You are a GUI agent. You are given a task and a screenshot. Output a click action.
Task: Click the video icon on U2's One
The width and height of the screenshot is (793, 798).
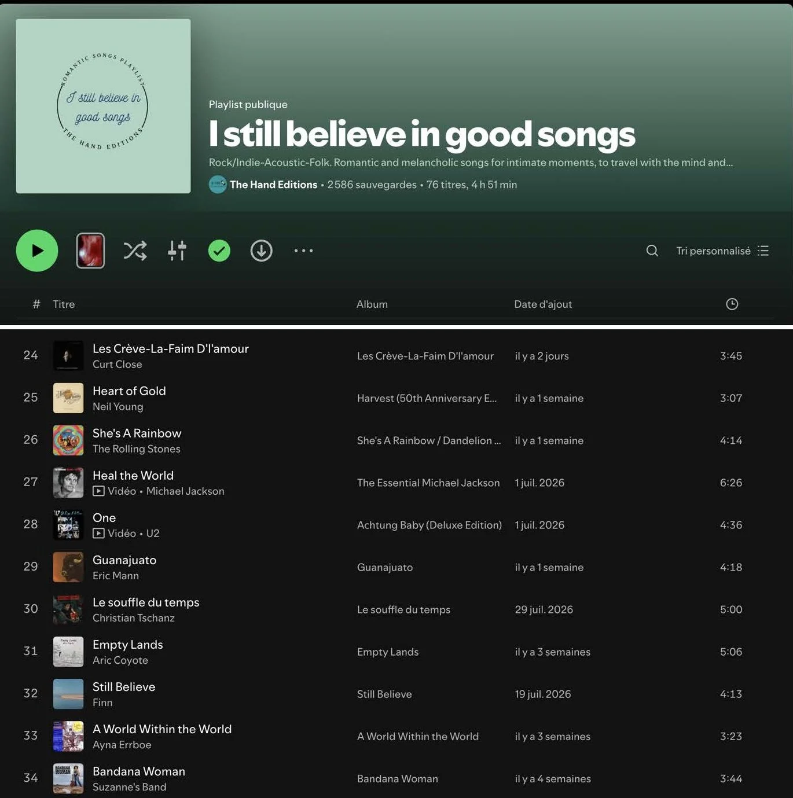pos(98,534)
